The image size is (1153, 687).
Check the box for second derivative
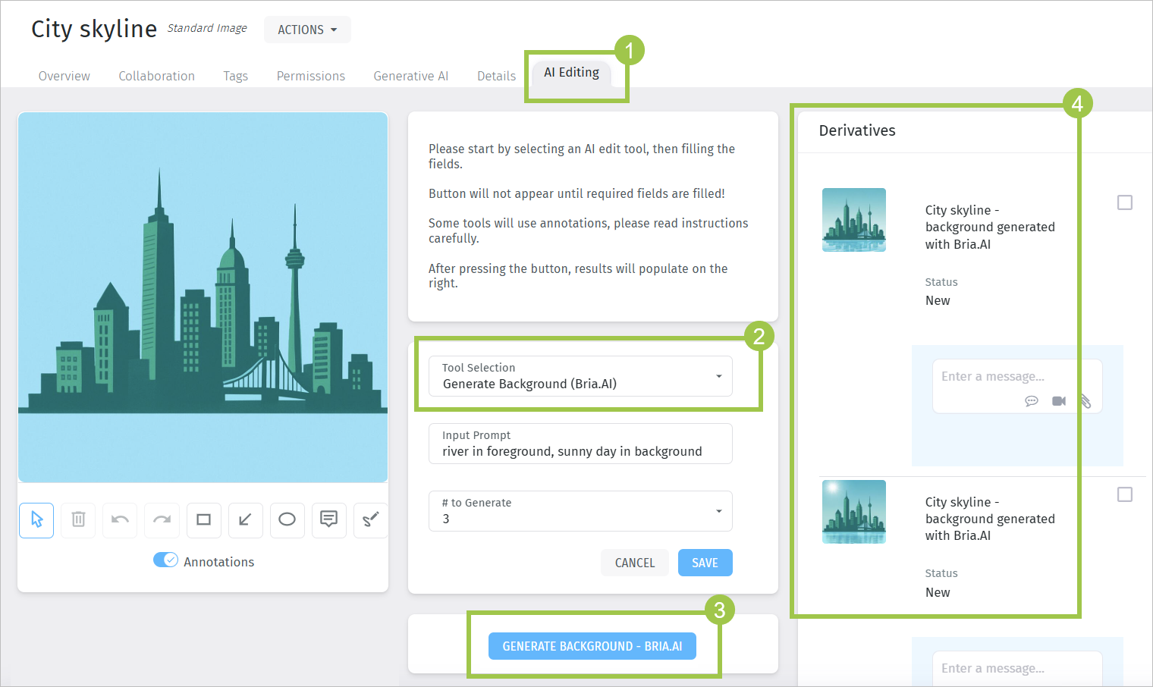[x=1125, y=494]
